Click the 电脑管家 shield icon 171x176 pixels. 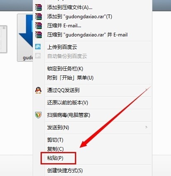[38, 115]
